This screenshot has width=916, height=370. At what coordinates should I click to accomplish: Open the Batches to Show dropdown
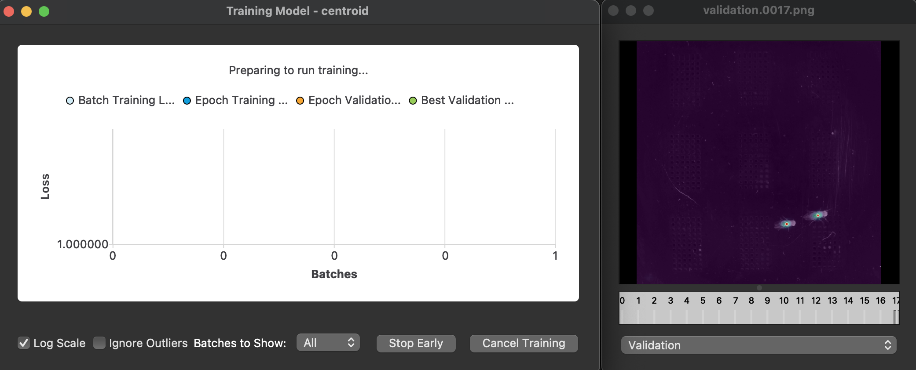pyautogui.click(x=327, y=343)
